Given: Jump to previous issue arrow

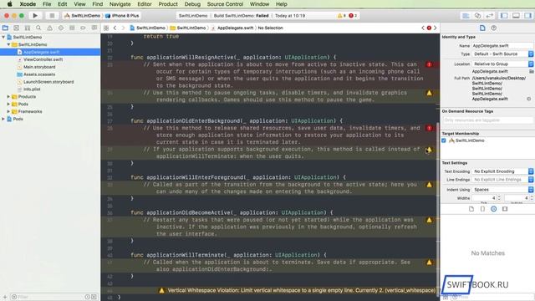Looking at the screenshot, I should tap(423, 28).
